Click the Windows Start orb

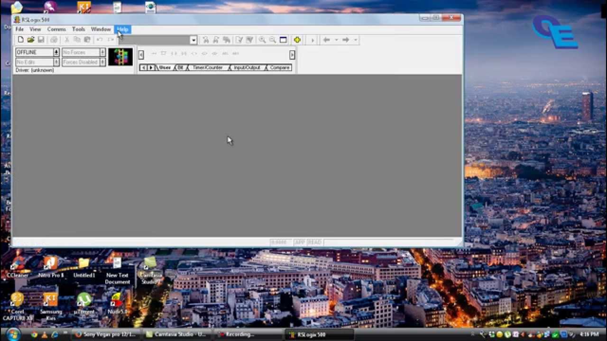(12, 334)
